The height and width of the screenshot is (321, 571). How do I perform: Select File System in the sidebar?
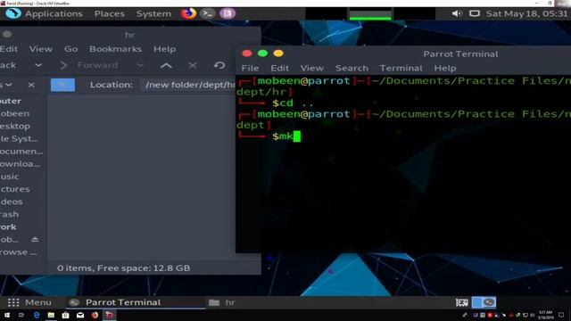[x=19, y=139]
